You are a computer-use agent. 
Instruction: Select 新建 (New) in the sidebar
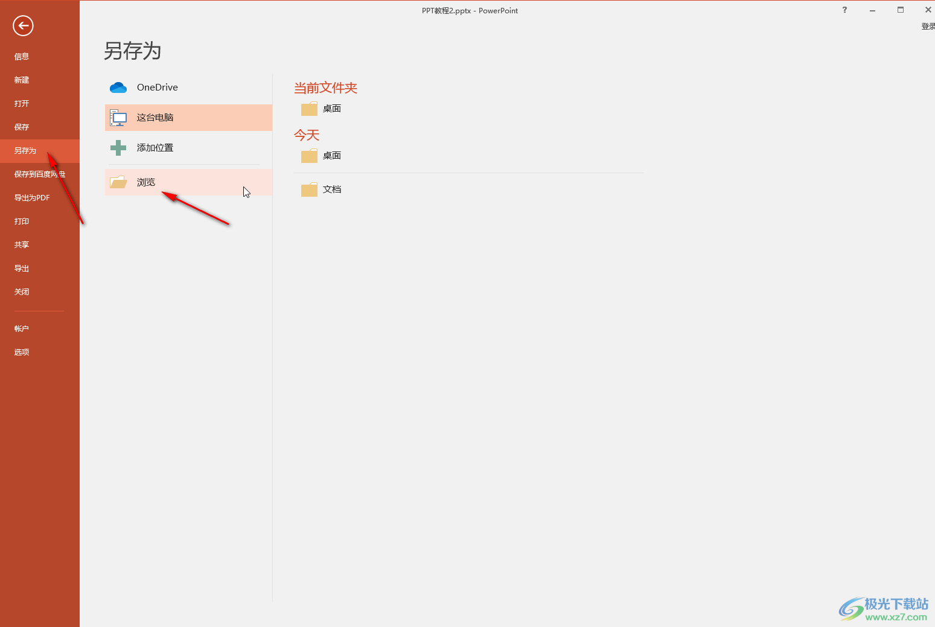pyautogui.click(x=22, y=80)
